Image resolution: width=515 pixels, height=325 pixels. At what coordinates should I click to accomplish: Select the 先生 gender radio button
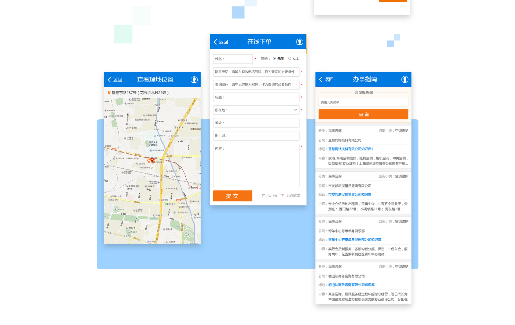click(x=274, y=58)
